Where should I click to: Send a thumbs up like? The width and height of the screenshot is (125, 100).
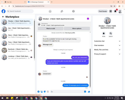click(89, 92)
